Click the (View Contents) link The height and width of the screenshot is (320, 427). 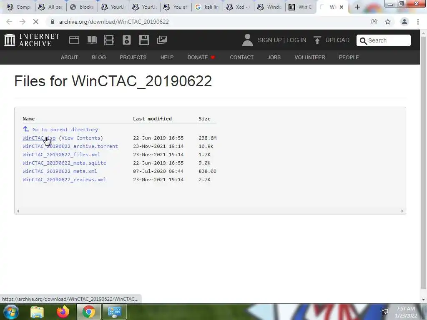click(x=81, y=138)
